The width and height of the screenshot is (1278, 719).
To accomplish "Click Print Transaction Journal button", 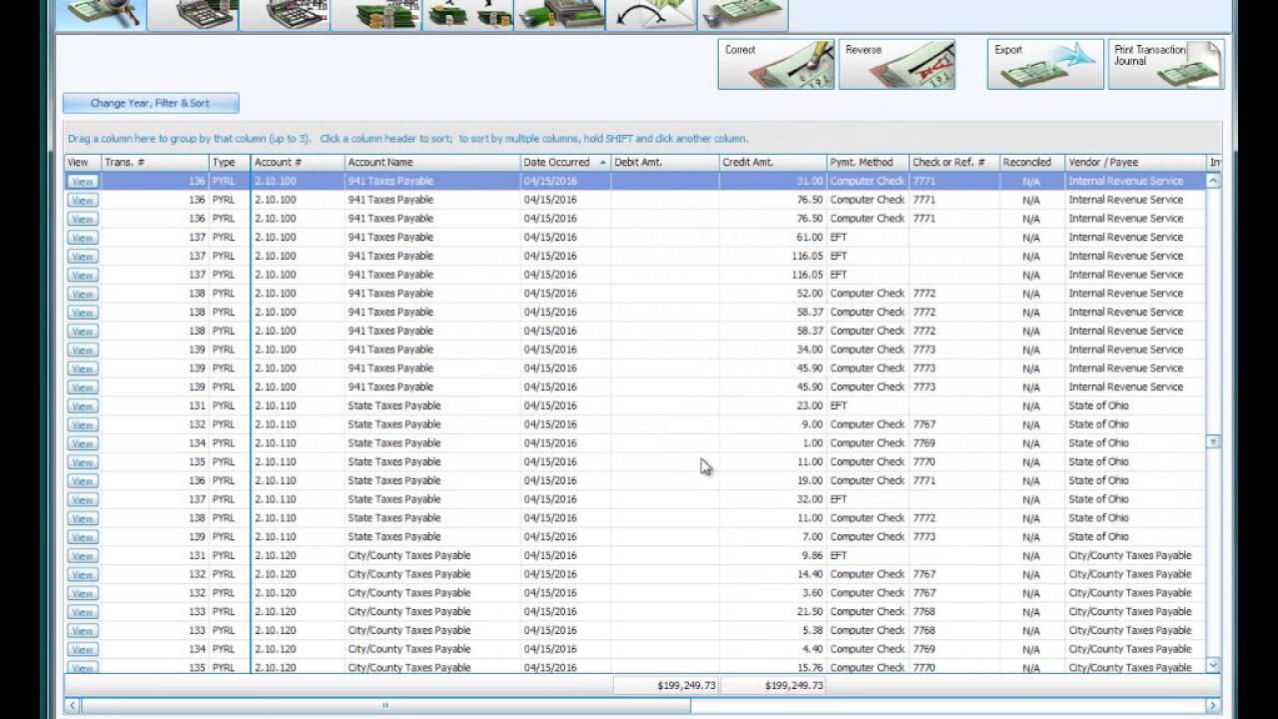I will [x=1165, y=65].
